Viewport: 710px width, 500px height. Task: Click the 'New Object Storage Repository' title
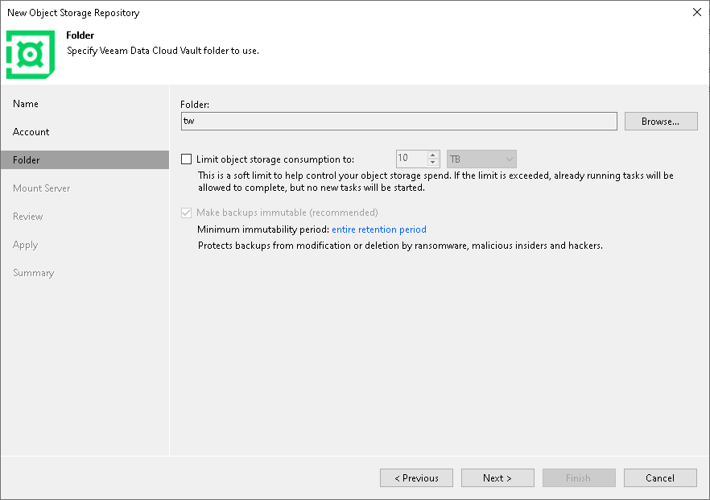point(73,13)
